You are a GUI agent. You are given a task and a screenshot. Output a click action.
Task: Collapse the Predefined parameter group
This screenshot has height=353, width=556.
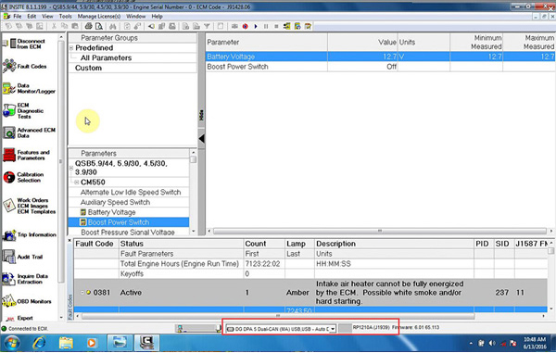(x=71, y=48)
